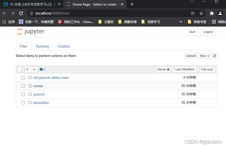
Task: Refresh the notebook file list
Action: pos(214,56)
